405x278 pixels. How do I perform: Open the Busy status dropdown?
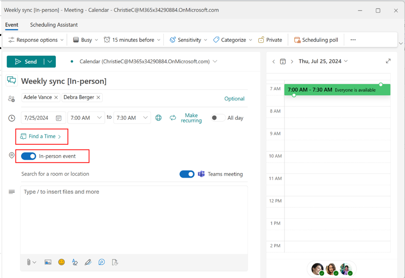85,39
